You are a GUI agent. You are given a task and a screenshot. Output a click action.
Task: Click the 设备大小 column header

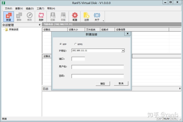[x=76, y=30]
